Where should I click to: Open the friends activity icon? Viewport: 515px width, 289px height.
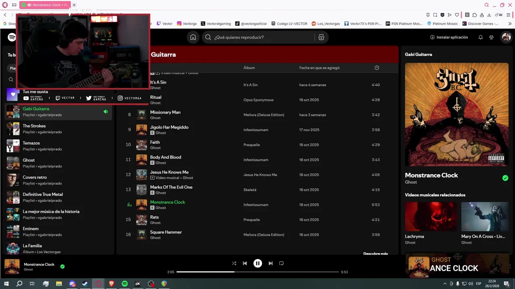491,37
